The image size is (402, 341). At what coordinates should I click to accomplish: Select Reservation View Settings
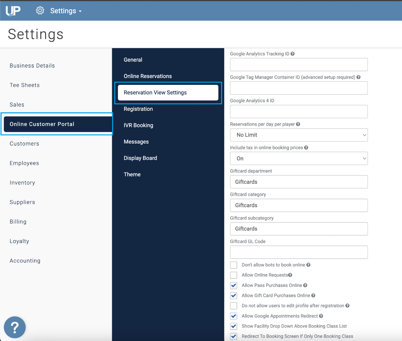tap(168, 93)
